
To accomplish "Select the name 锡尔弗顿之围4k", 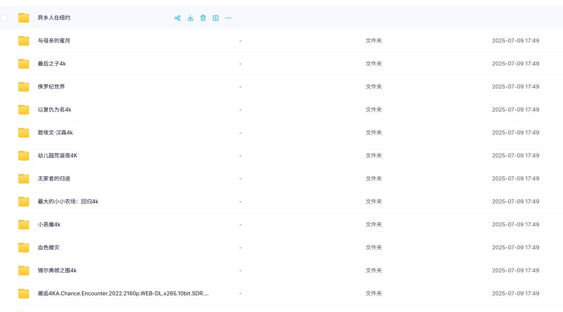I will pyautogui.click(x=57, y=270).
